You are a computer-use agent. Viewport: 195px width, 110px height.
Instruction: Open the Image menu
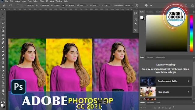17,1
